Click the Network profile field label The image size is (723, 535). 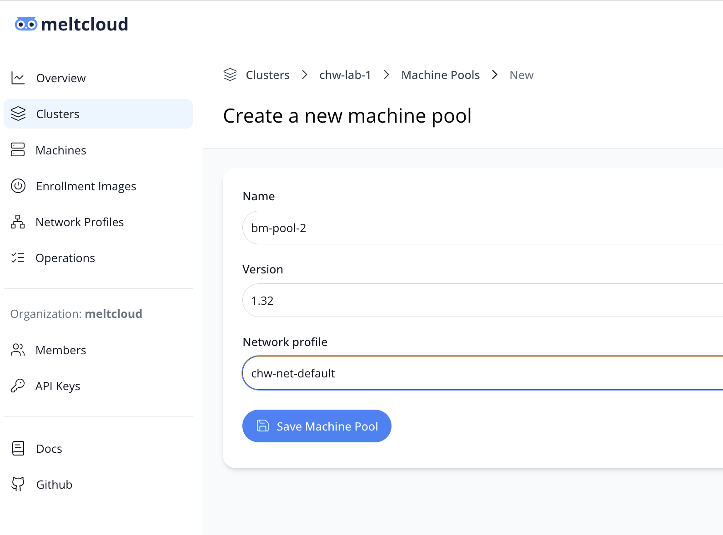285,342
